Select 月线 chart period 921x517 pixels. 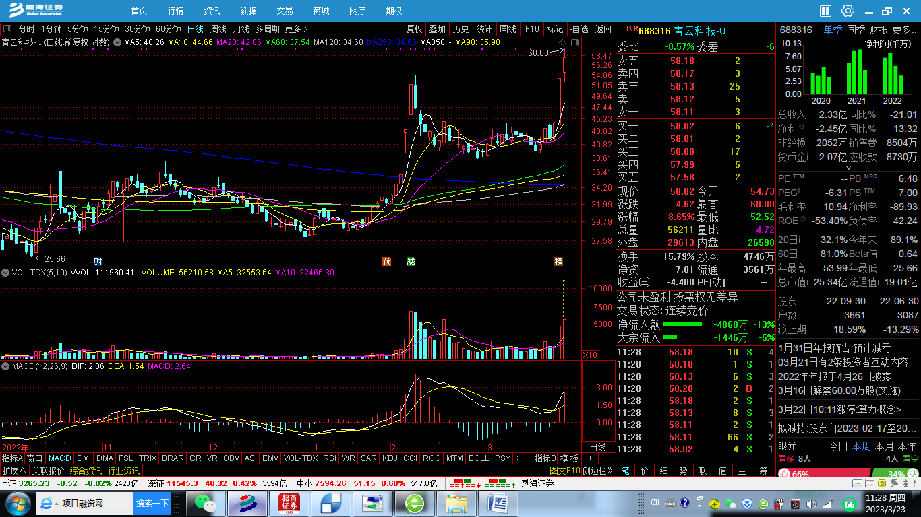point(241,29)
